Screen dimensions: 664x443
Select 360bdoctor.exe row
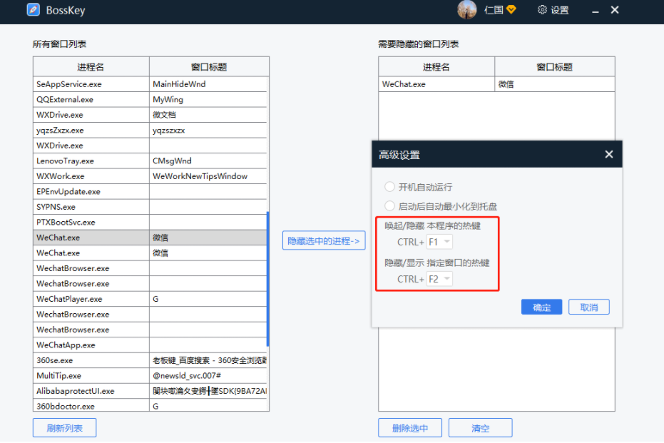[150, 406]
